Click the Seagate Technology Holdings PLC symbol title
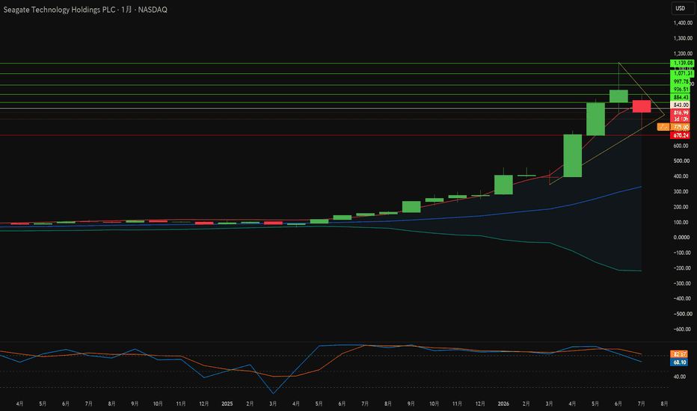697x411 pixels. click(59, 9)
